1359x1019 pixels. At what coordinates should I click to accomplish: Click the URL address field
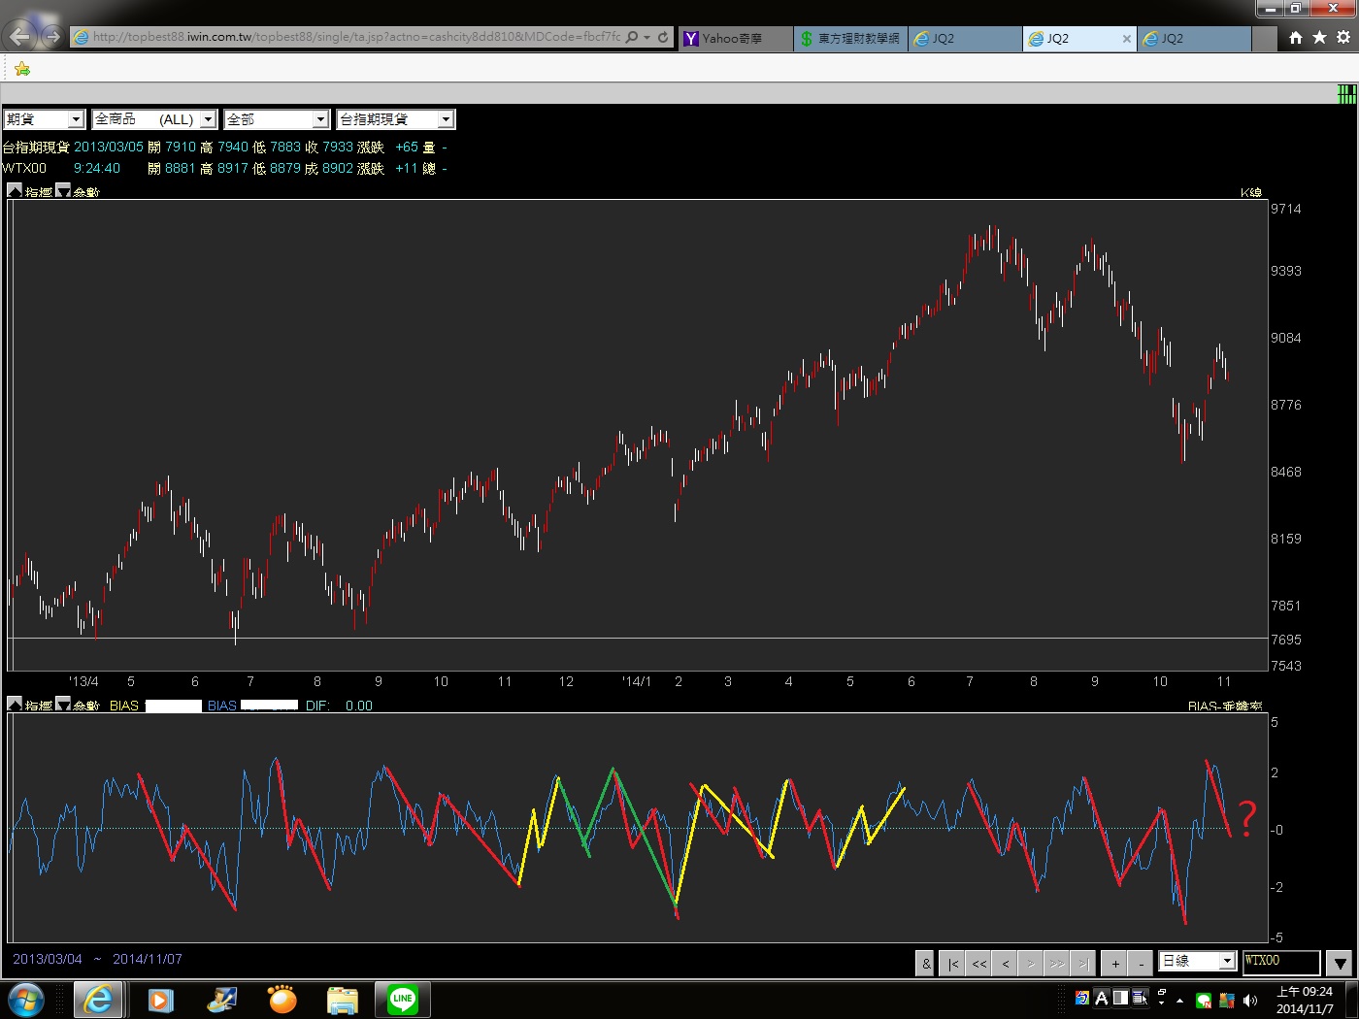pos(354,37)
